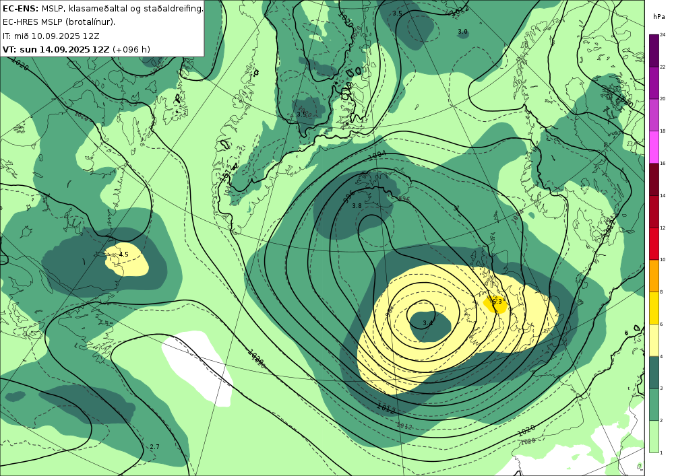The height and width of the screenshot is (476, 674).
Task: Click the colorbar tick label '18'
Action: click(x=663, y=131)
